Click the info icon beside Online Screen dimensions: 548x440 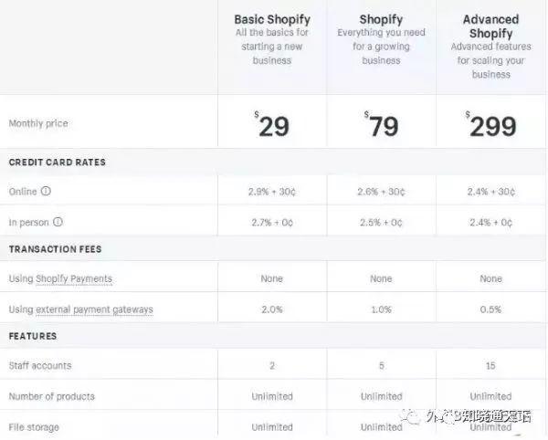[x=47, y=191]
